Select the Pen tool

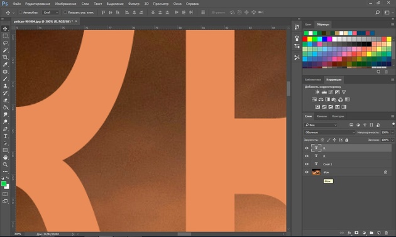(5, 129)
